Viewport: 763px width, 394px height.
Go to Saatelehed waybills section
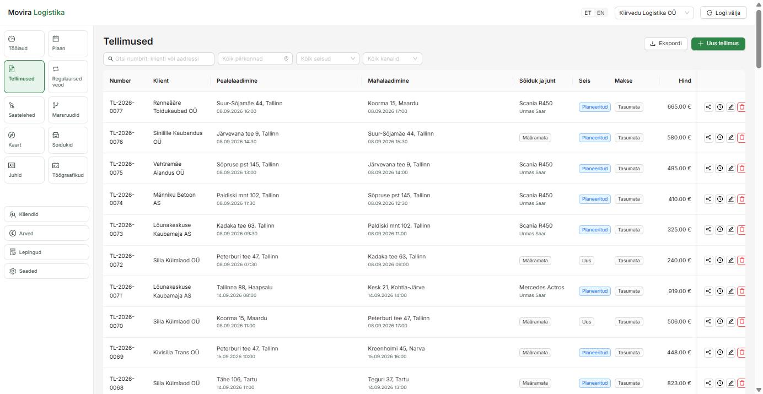(x=24, y=110)
